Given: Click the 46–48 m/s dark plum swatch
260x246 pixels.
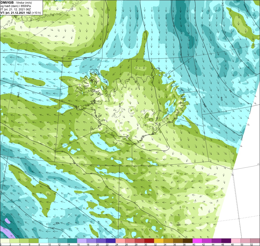Looking at the screenshot, I should coord(226,241).
